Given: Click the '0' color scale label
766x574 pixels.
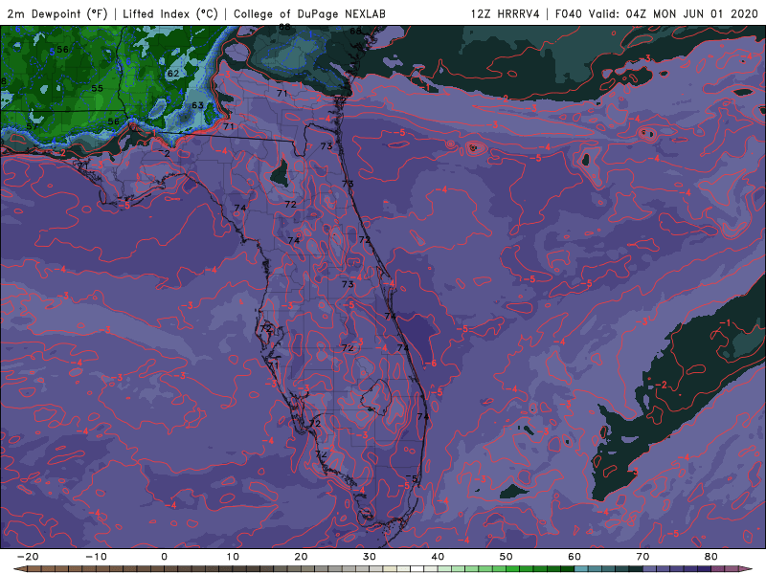Looking at the screenshot, I should pos(164,557).
